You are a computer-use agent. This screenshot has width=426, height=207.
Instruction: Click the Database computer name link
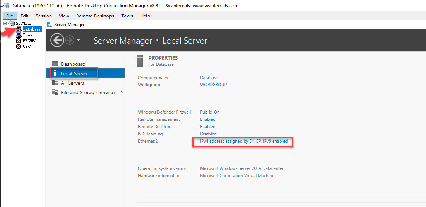pos(209,78)
